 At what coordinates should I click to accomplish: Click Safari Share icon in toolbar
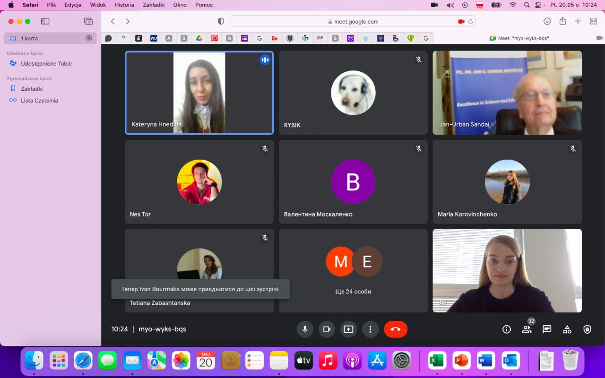(562, 21)
